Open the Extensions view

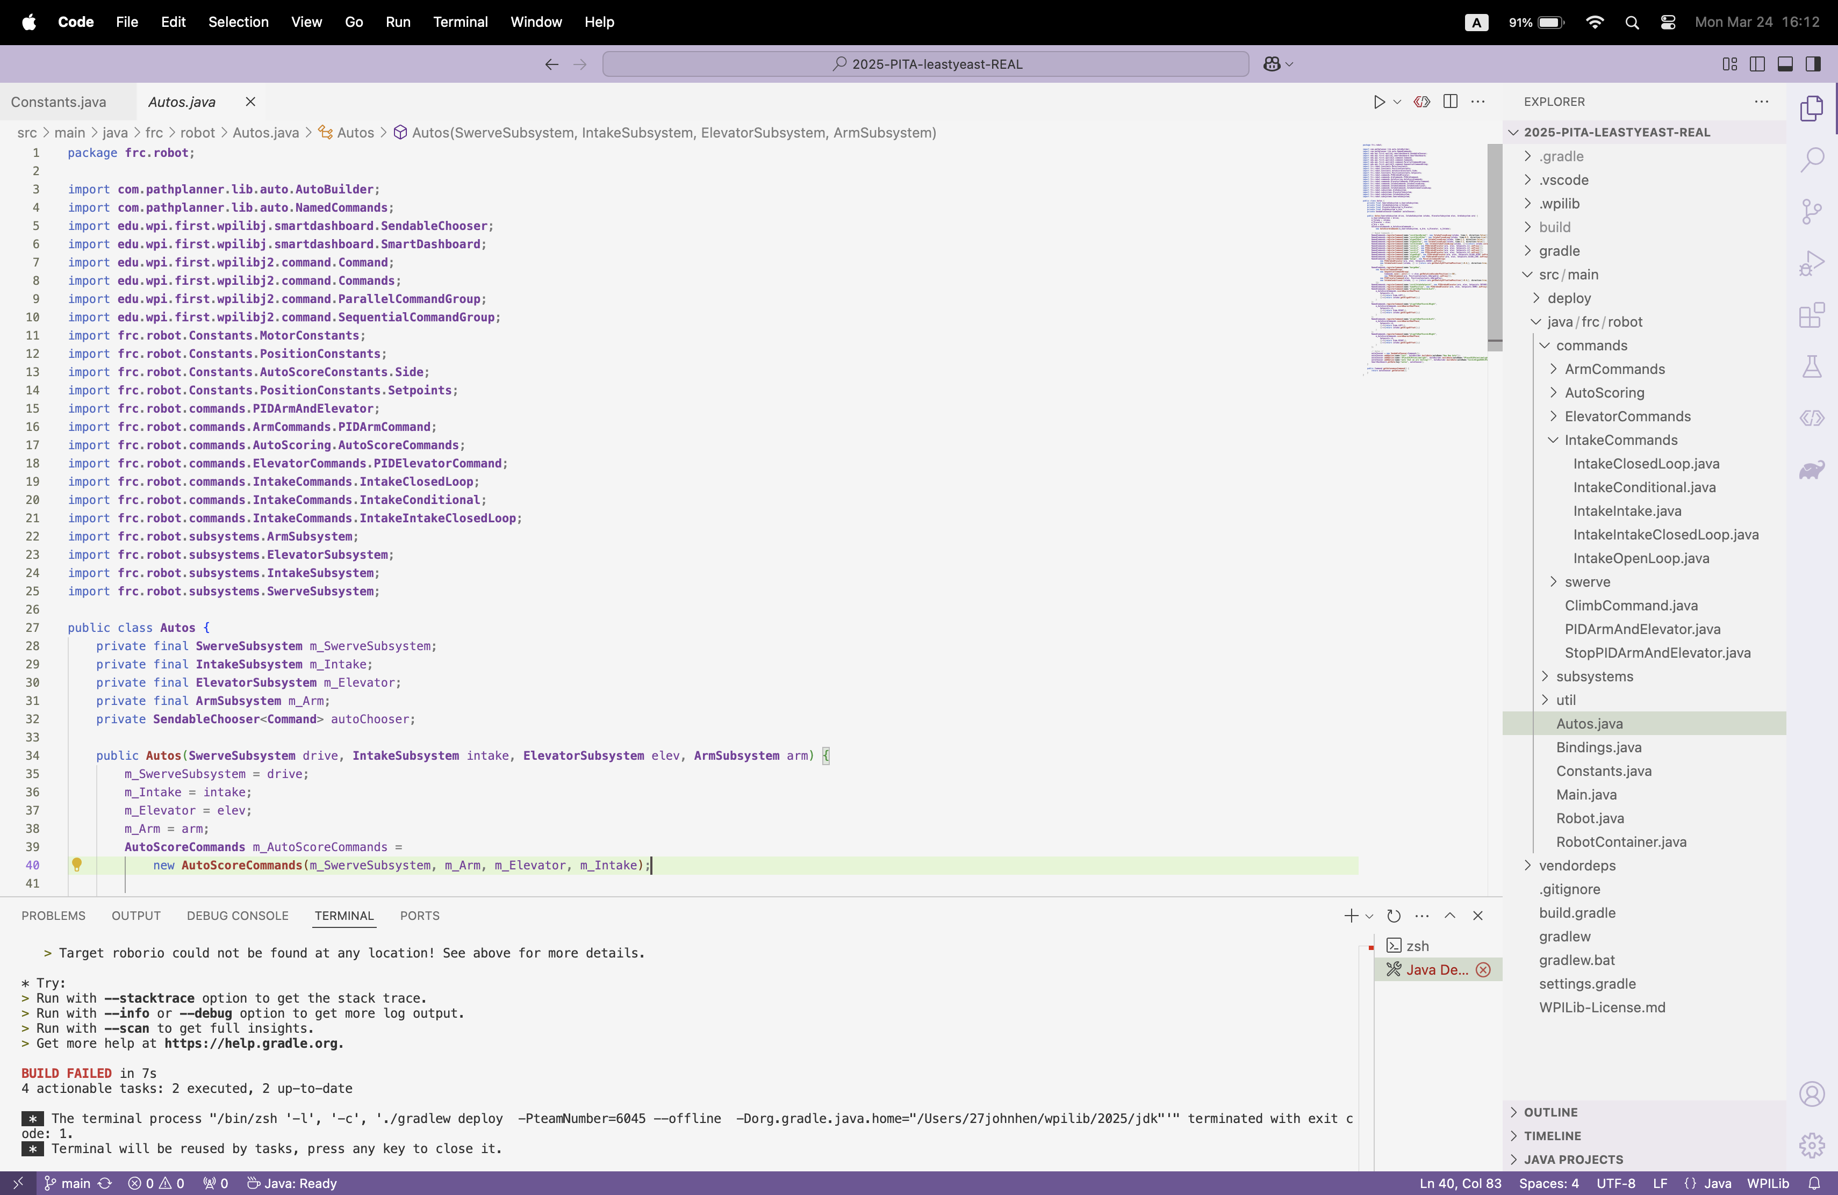click(x=1812, y=315)
